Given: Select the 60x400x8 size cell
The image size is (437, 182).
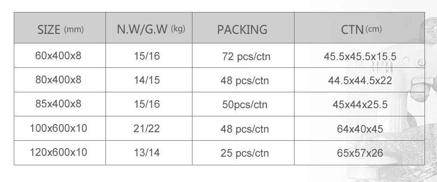Looking at the screenshot, I should point(60,55).
